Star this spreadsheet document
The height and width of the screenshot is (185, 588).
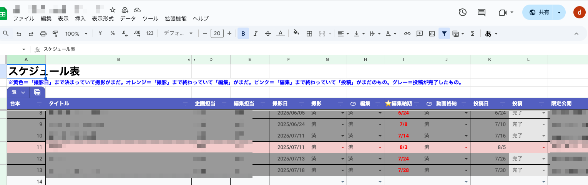113,10
